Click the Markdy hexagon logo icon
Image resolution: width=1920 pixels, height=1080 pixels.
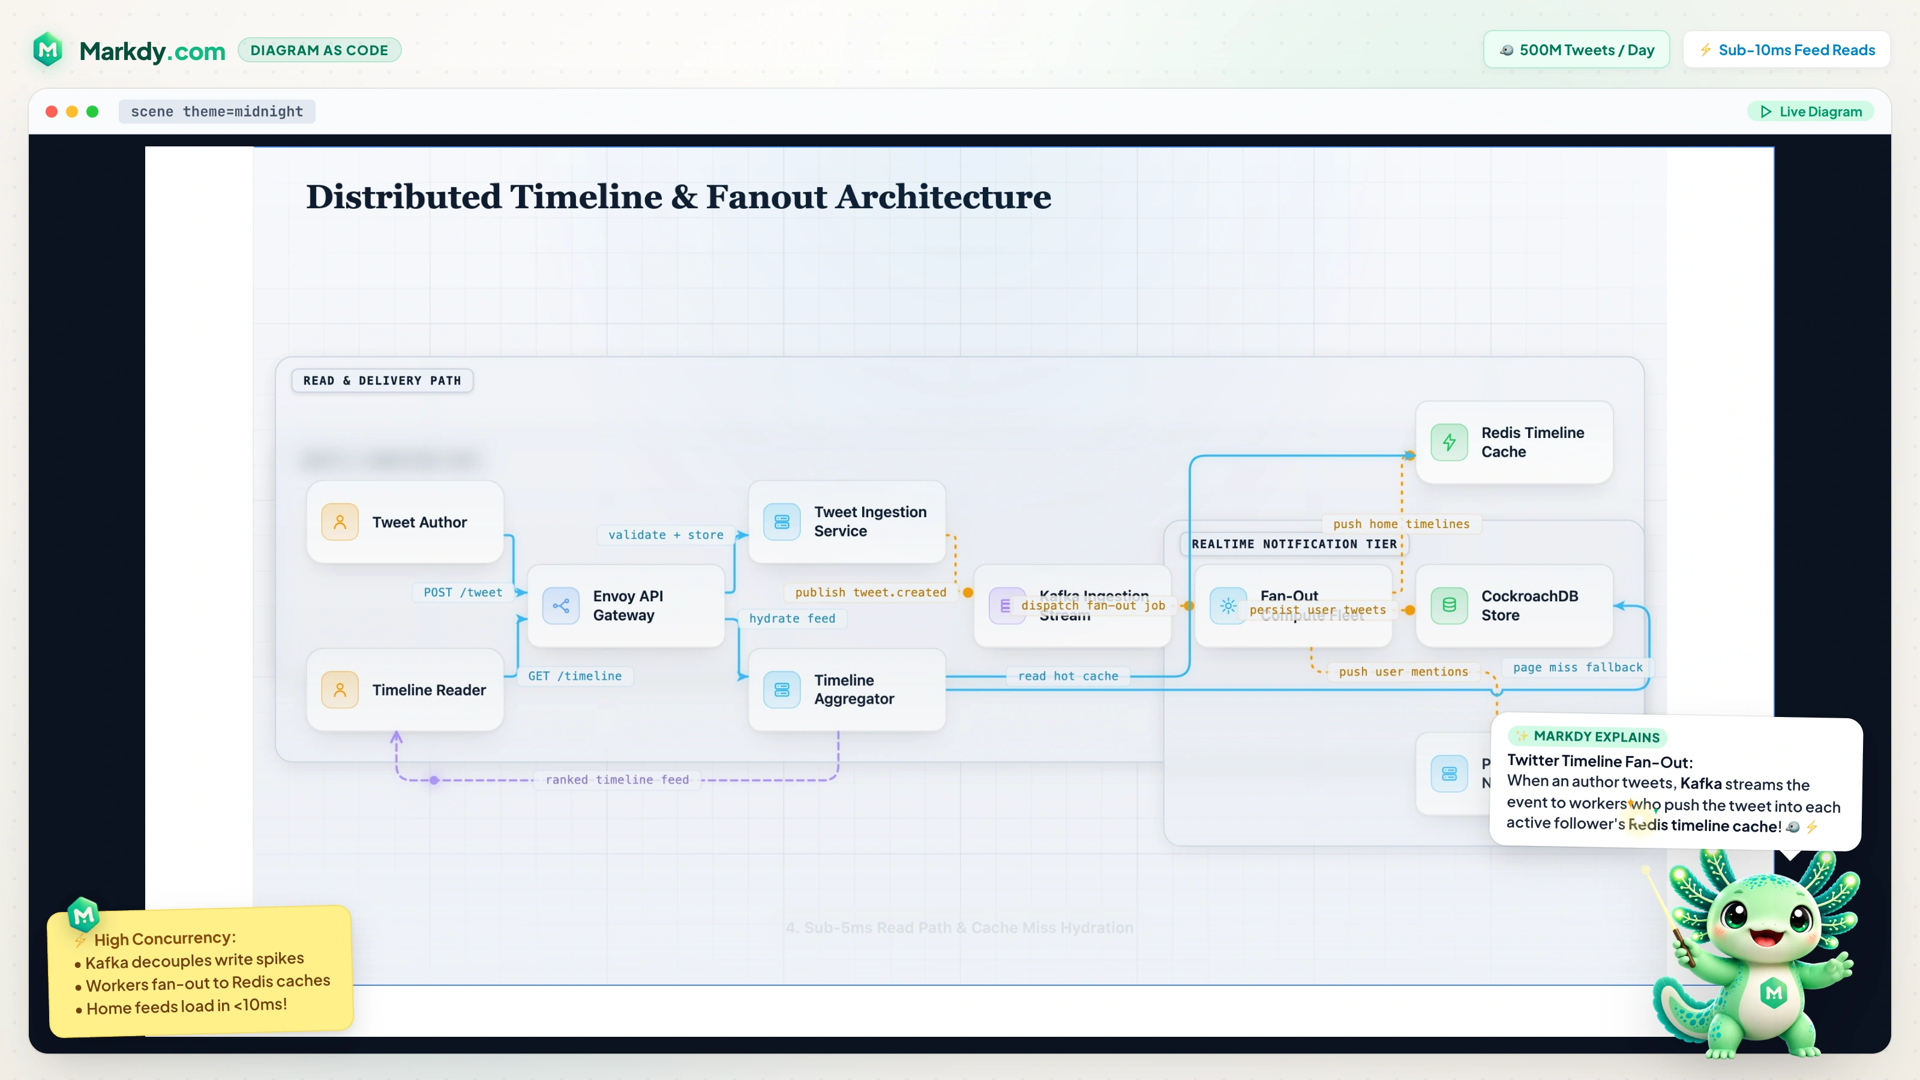click(x=49, y=50)
